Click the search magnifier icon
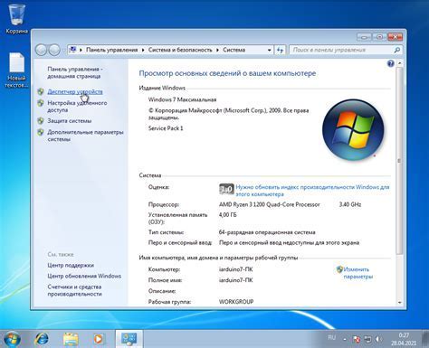429x348 pixels. coord(397,50)
